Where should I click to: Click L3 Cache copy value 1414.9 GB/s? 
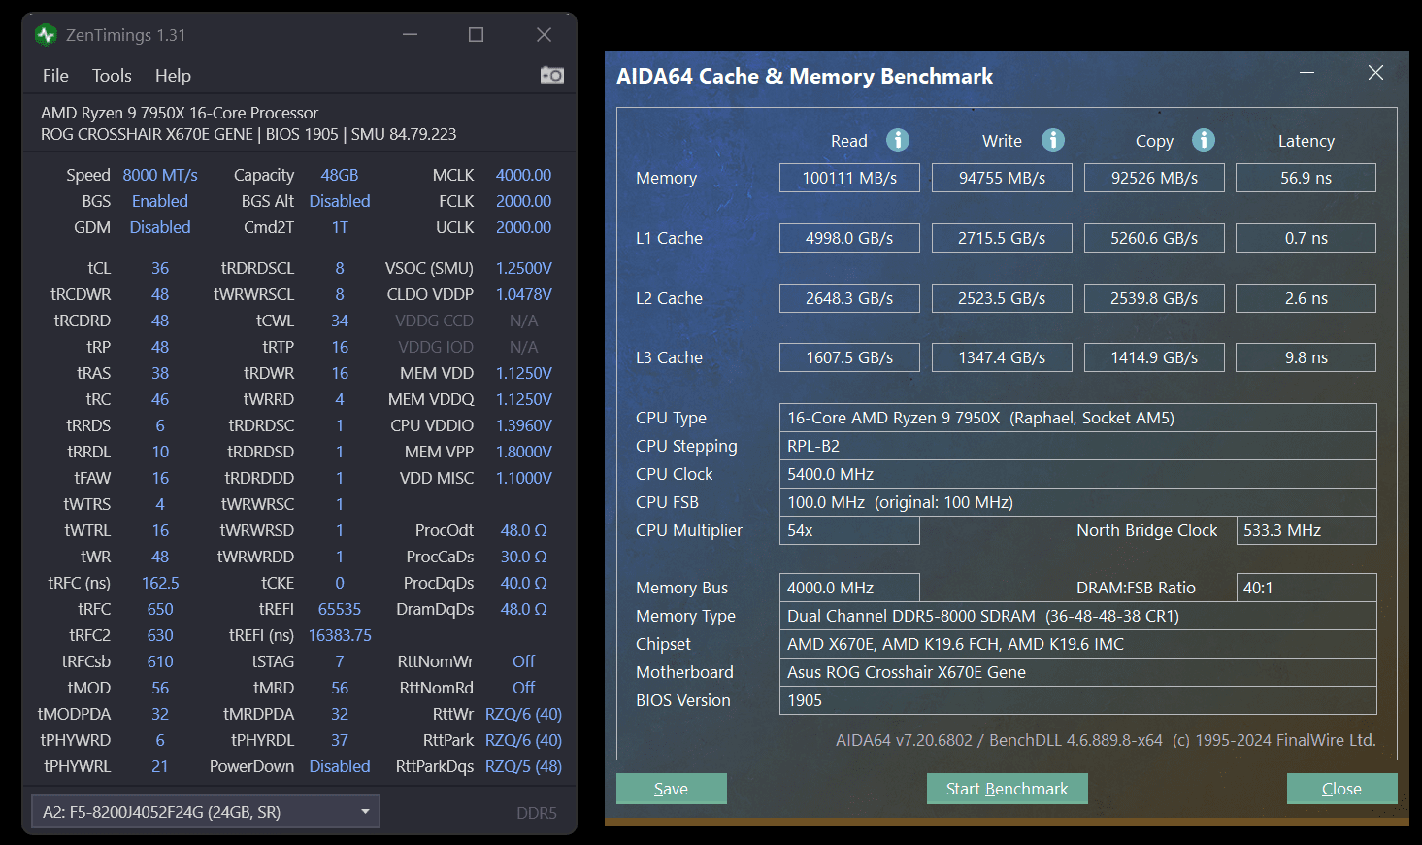(1154, 357)
